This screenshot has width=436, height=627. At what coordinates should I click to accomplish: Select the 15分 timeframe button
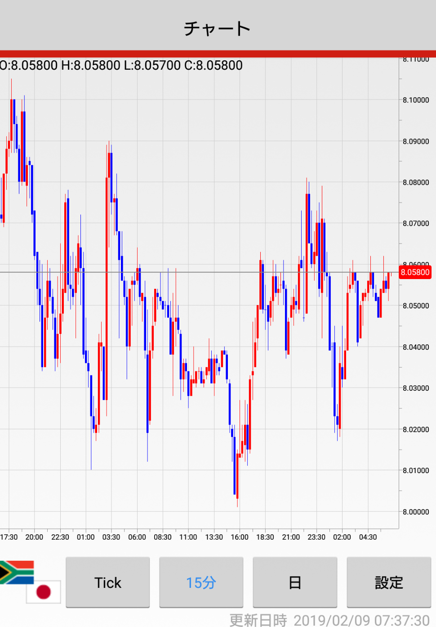(201, 582)
